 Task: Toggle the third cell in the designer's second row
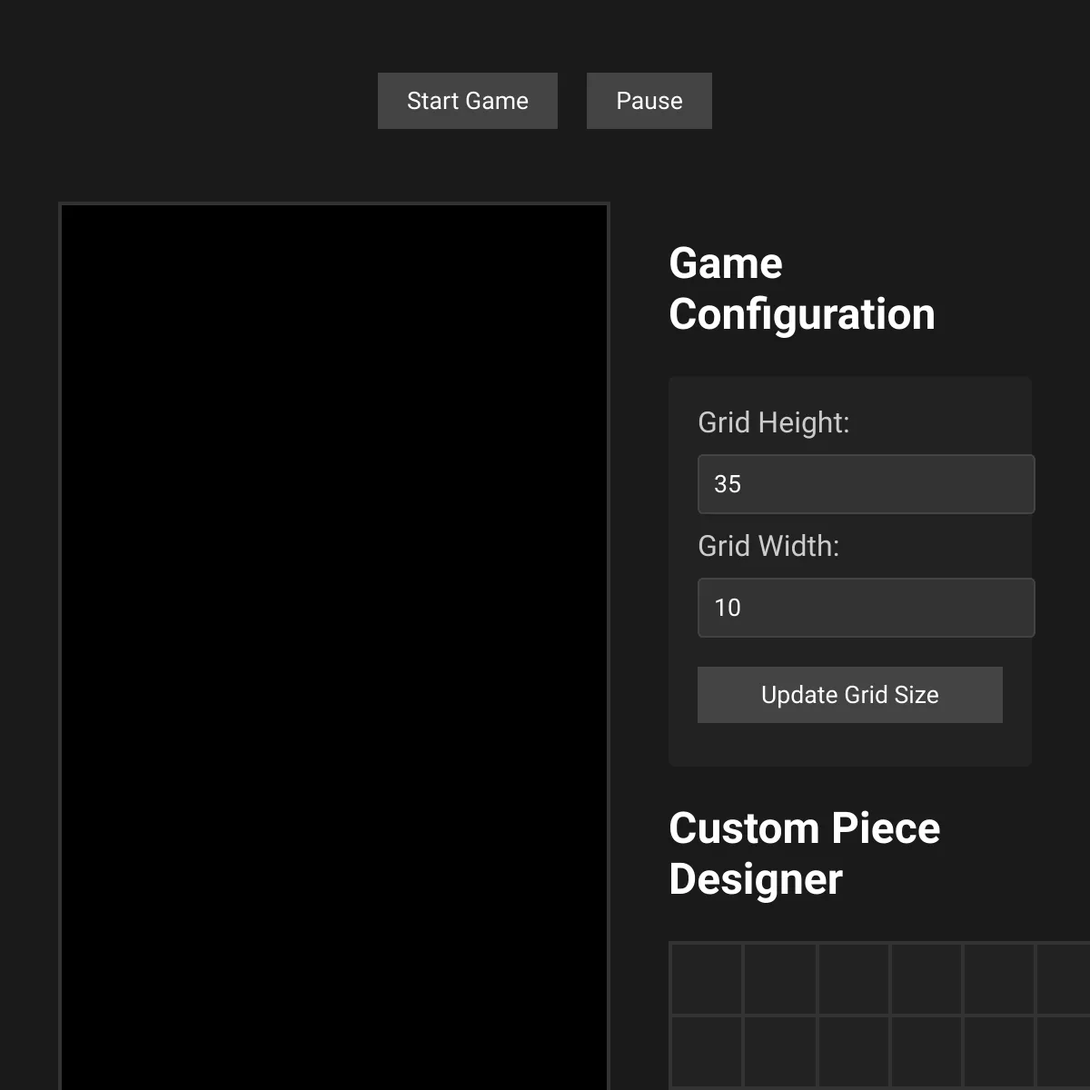pyautogui.click(x=854, y=1052)
